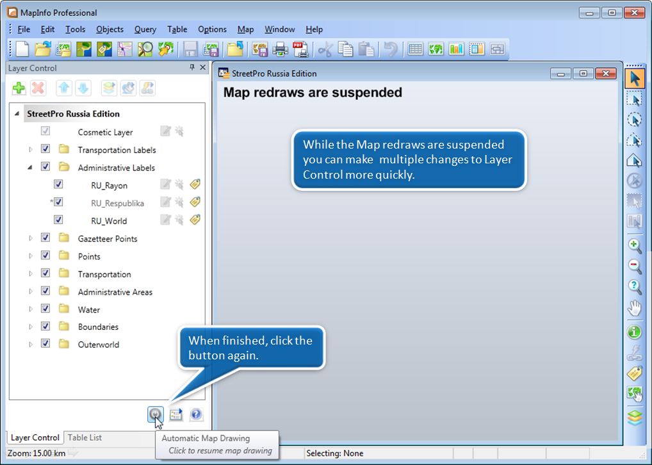The width and height of the screenshot is (652, 465).
Task: Expand Outerworld group
Action: point(30,345)
